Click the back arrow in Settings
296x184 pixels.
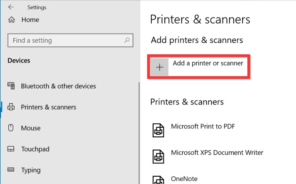coord(11,7)
